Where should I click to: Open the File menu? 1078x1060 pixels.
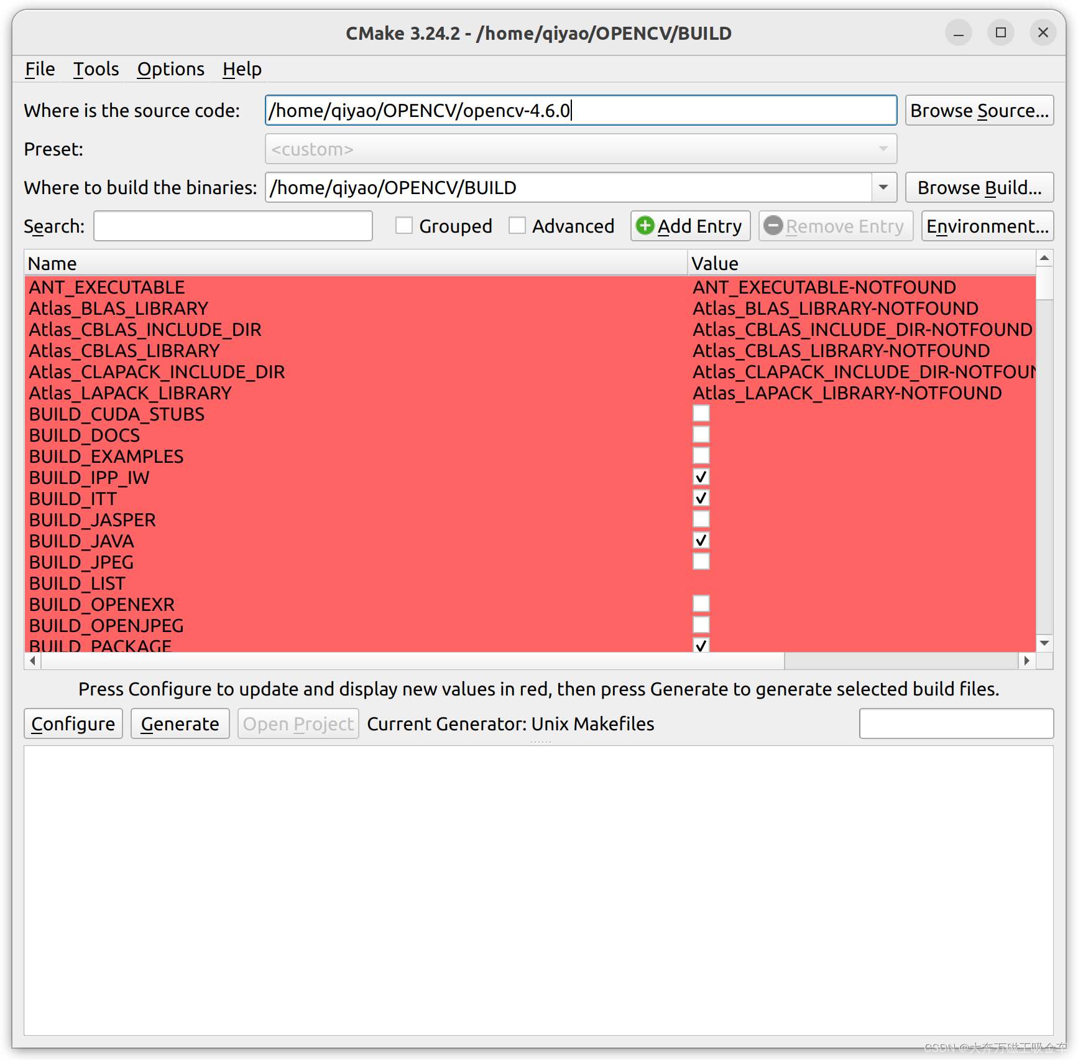(x=40, y=69)
